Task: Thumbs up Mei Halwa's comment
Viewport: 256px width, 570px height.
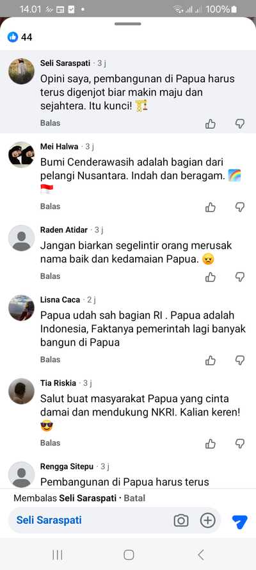Action: click(x=211, y=207)
